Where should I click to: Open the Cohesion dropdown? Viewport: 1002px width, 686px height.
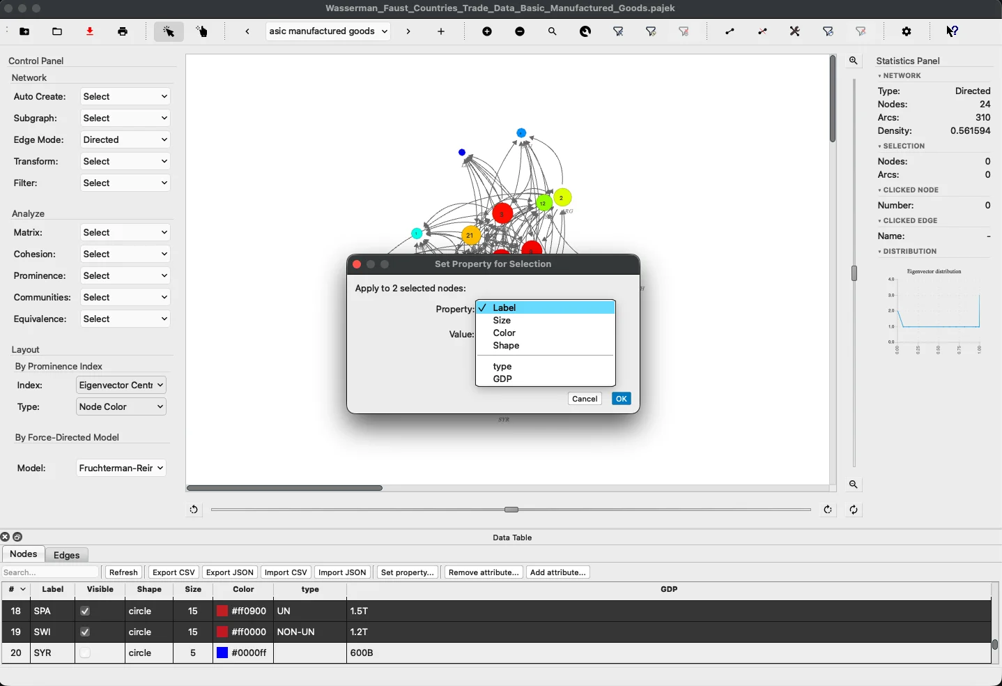click(x=125, y=254)
